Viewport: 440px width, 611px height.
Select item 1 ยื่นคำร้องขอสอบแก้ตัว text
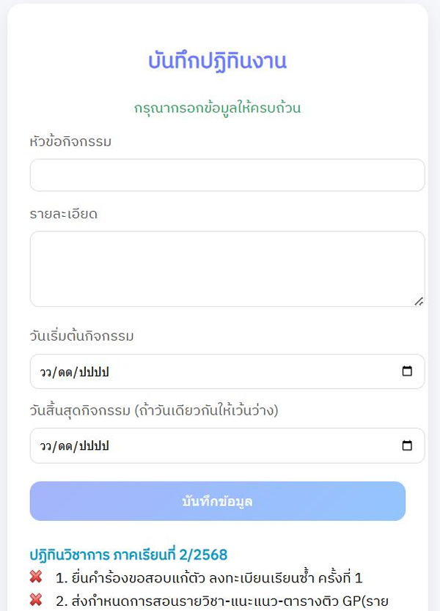coord(209,578)
